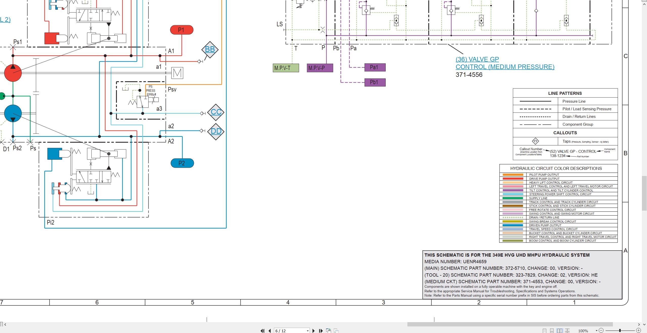Click the Pb1 purple box

(375, 82)
